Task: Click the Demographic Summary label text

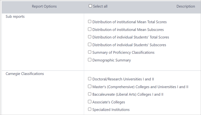Action: (x=112, y=60)
